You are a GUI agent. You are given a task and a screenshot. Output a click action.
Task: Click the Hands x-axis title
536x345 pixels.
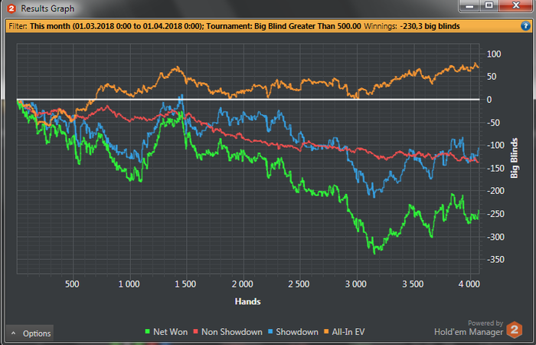(x=248, y=301)
